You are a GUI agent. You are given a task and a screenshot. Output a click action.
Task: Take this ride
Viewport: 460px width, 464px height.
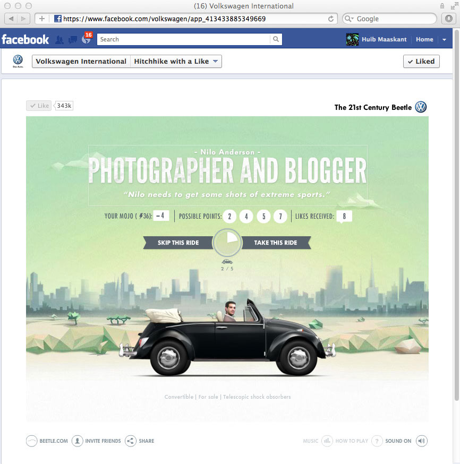[x=276, y=243]
